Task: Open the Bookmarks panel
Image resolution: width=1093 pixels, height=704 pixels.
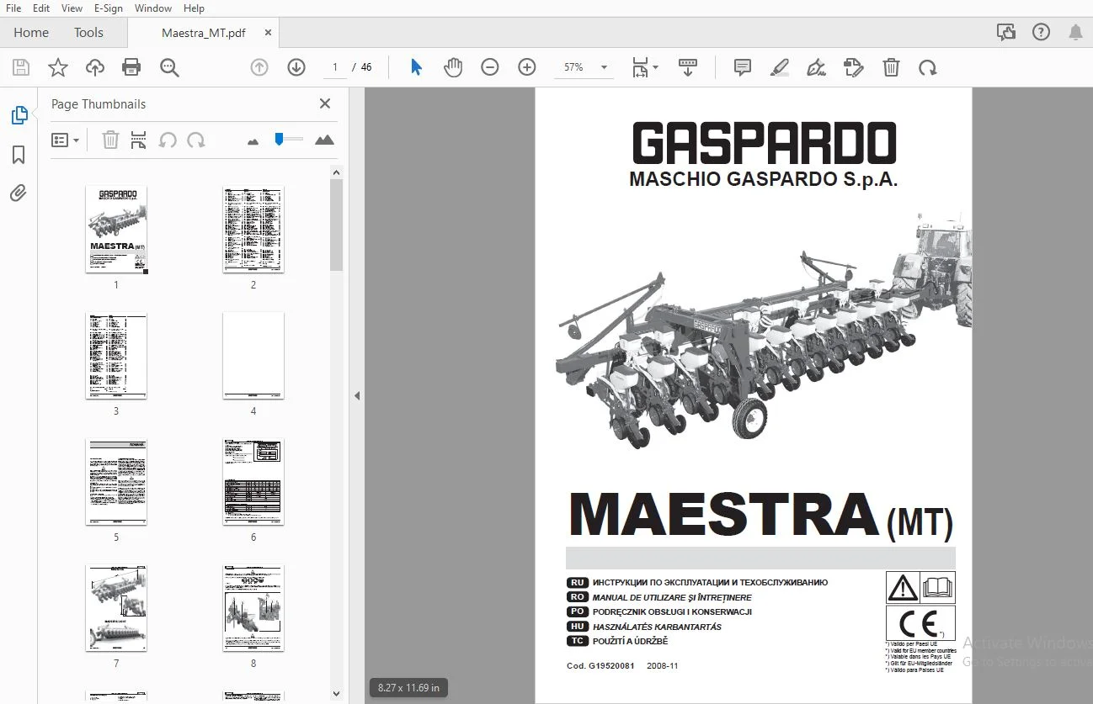Action: click(19, 155)
